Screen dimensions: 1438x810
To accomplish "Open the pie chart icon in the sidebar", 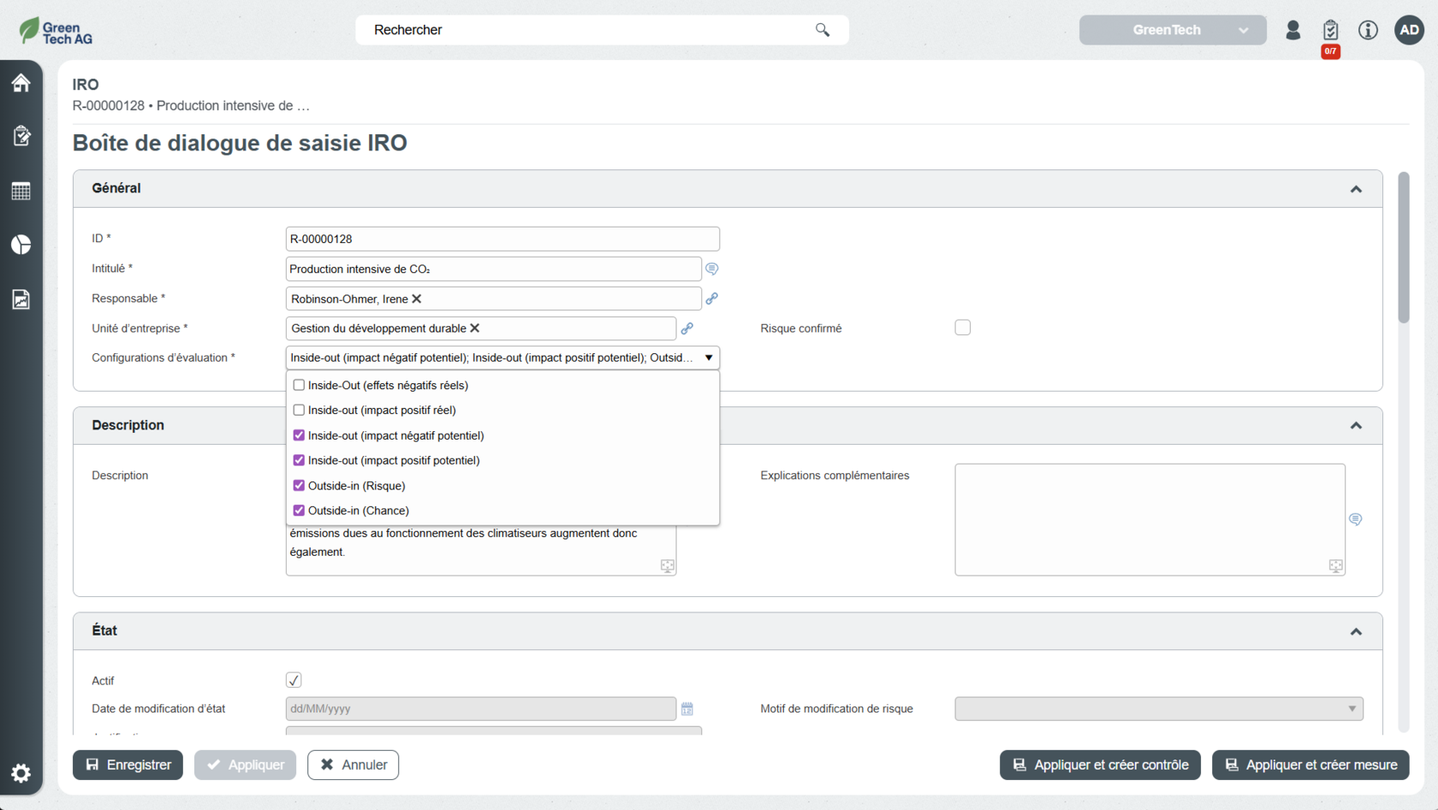I will [21, 245].
